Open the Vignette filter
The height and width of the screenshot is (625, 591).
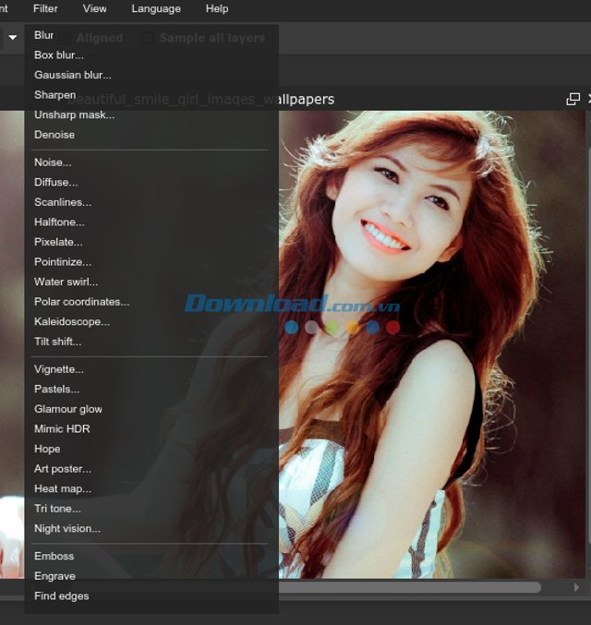(x=59, y=369)
